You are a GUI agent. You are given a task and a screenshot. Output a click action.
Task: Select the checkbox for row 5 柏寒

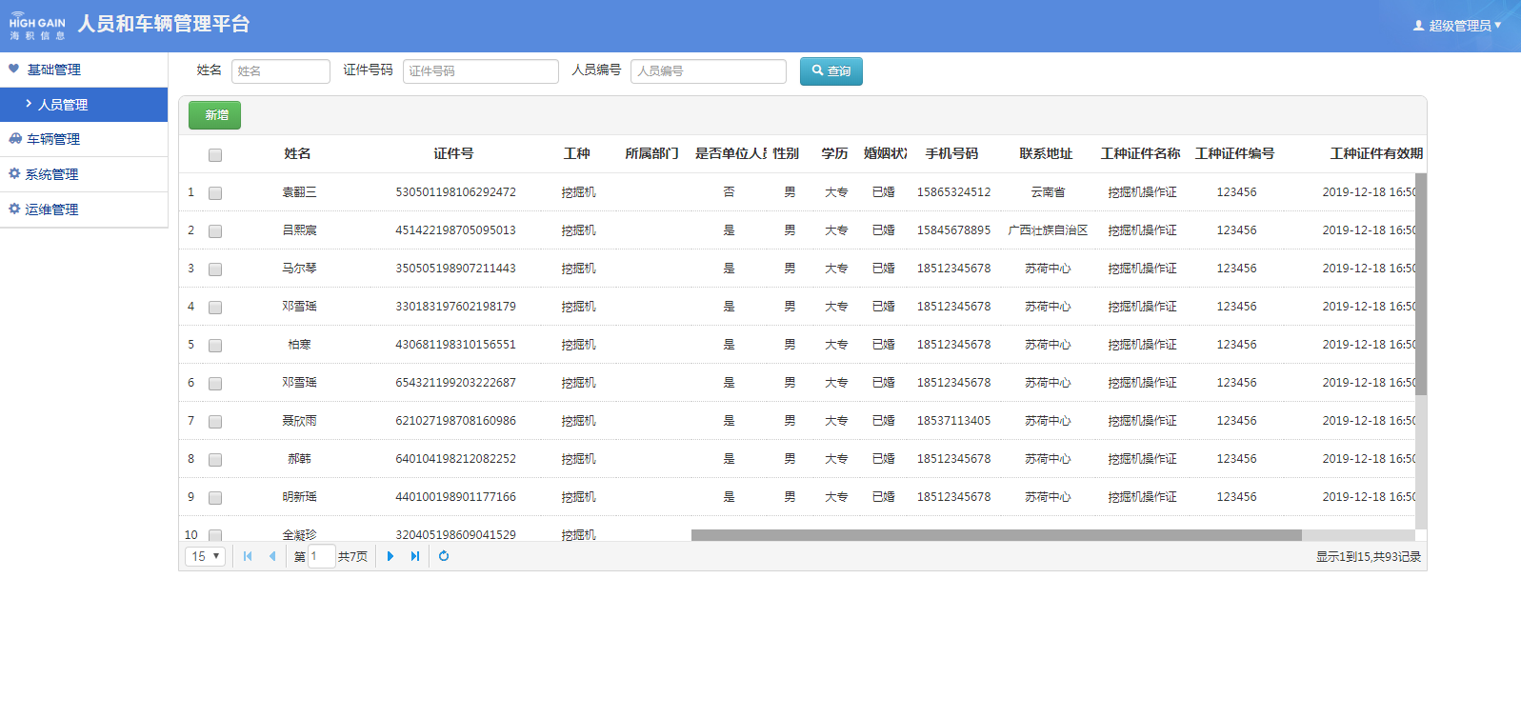[x=215, y=346]
